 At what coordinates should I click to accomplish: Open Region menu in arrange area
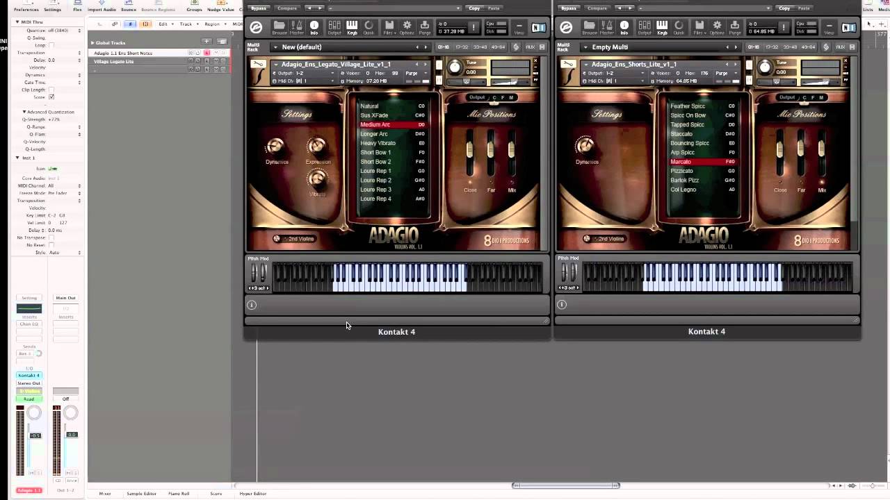coord(213,24)
